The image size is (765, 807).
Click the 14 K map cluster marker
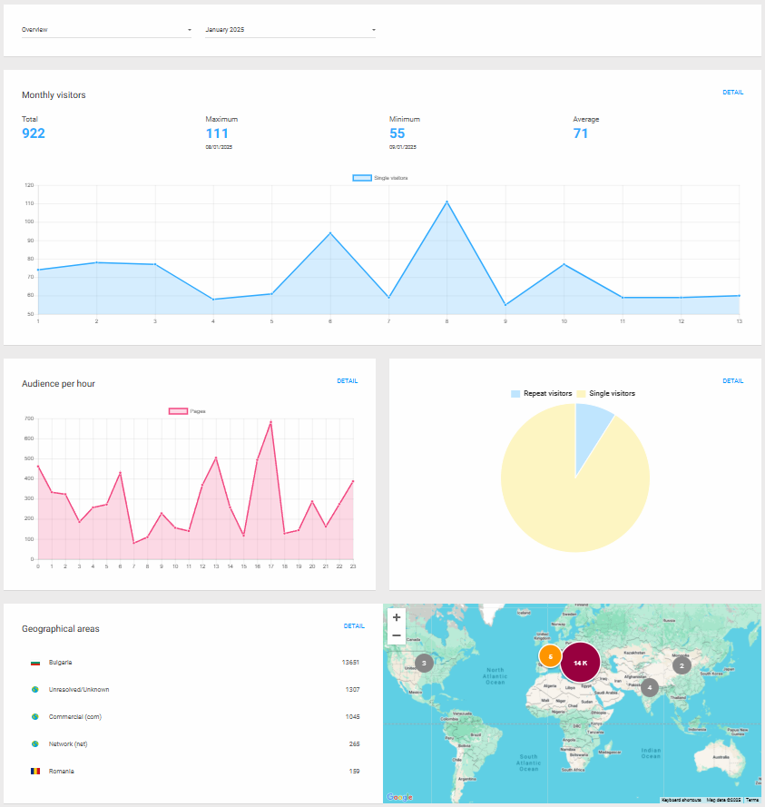(580, 663)
